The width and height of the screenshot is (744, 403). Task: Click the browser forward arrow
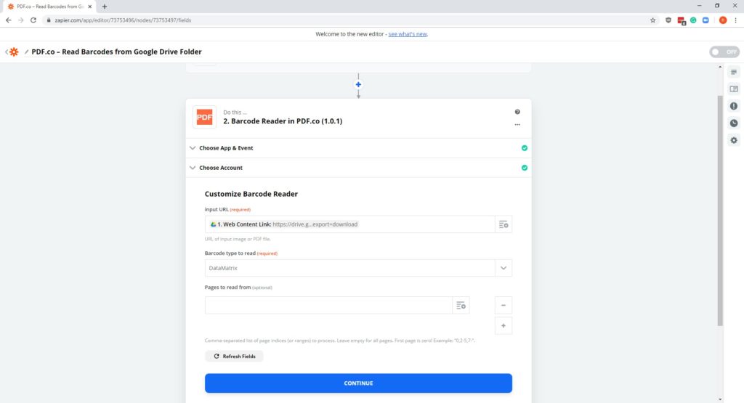21,20
